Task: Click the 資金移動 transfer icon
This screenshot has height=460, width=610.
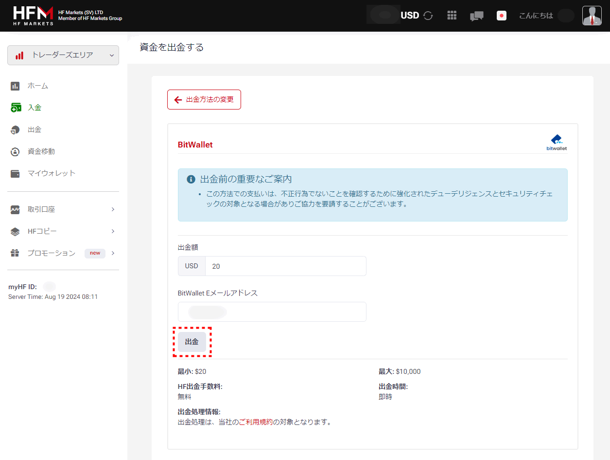Action: [16, 152]
